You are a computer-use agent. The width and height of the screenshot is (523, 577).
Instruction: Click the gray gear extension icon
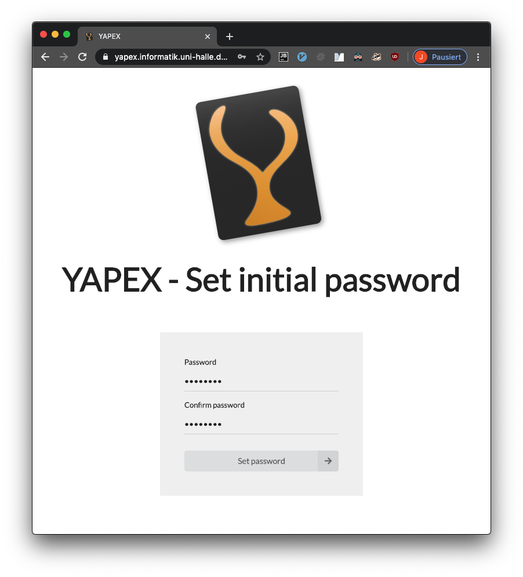coord(321,57)
